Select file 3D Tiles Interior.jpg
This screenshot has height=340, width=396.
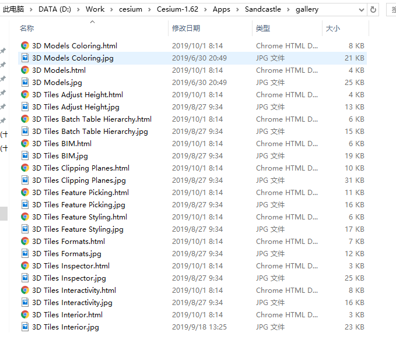(192, 327)
